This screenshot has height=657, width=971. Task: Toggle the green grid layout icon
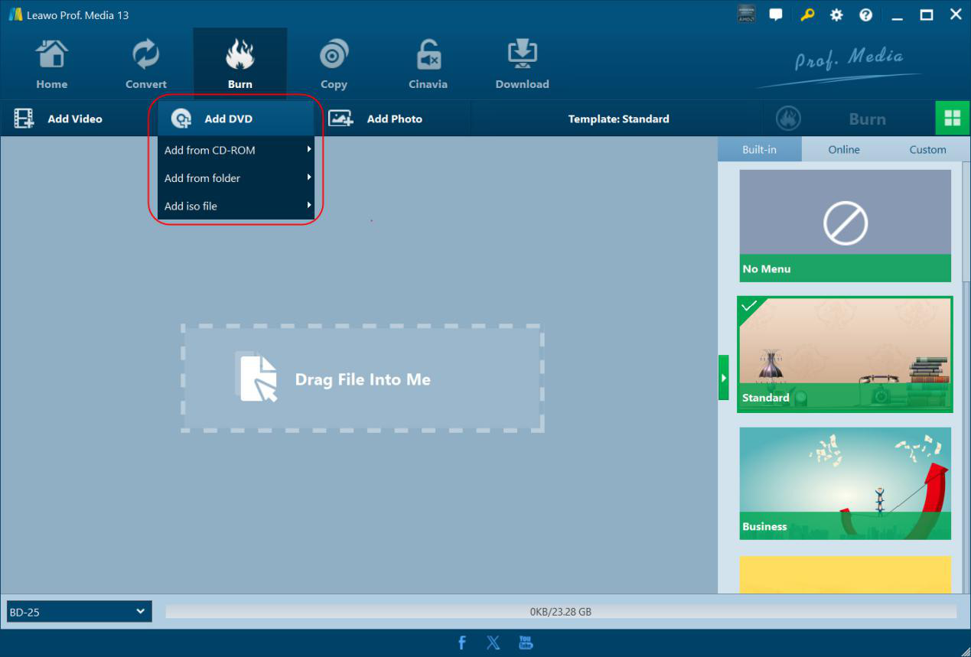953,118
